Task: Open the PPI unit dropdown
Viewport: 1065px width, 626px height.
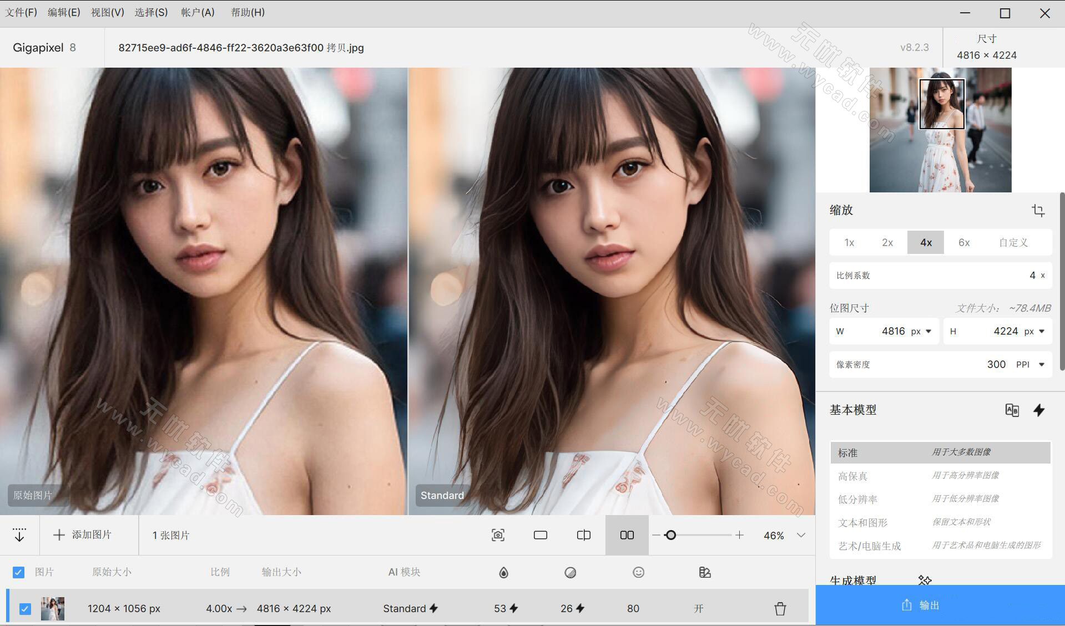Action: pos(1031,365)
